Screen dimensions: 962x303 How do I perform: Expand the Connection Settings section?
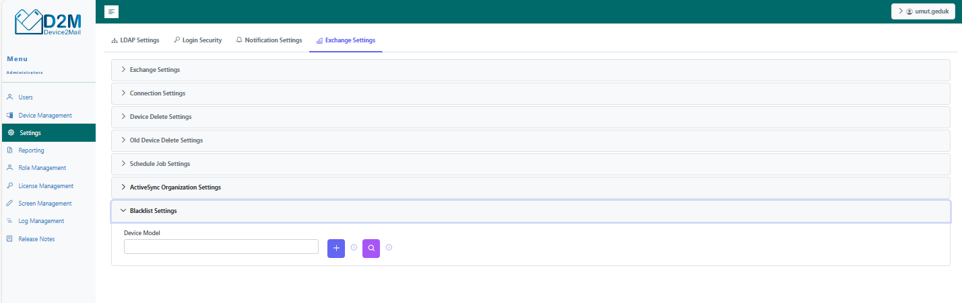pos(158,93)
